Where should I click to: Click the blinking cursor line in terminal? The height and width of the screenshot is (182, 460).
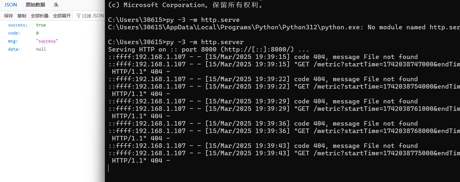[x=109, y=168]
